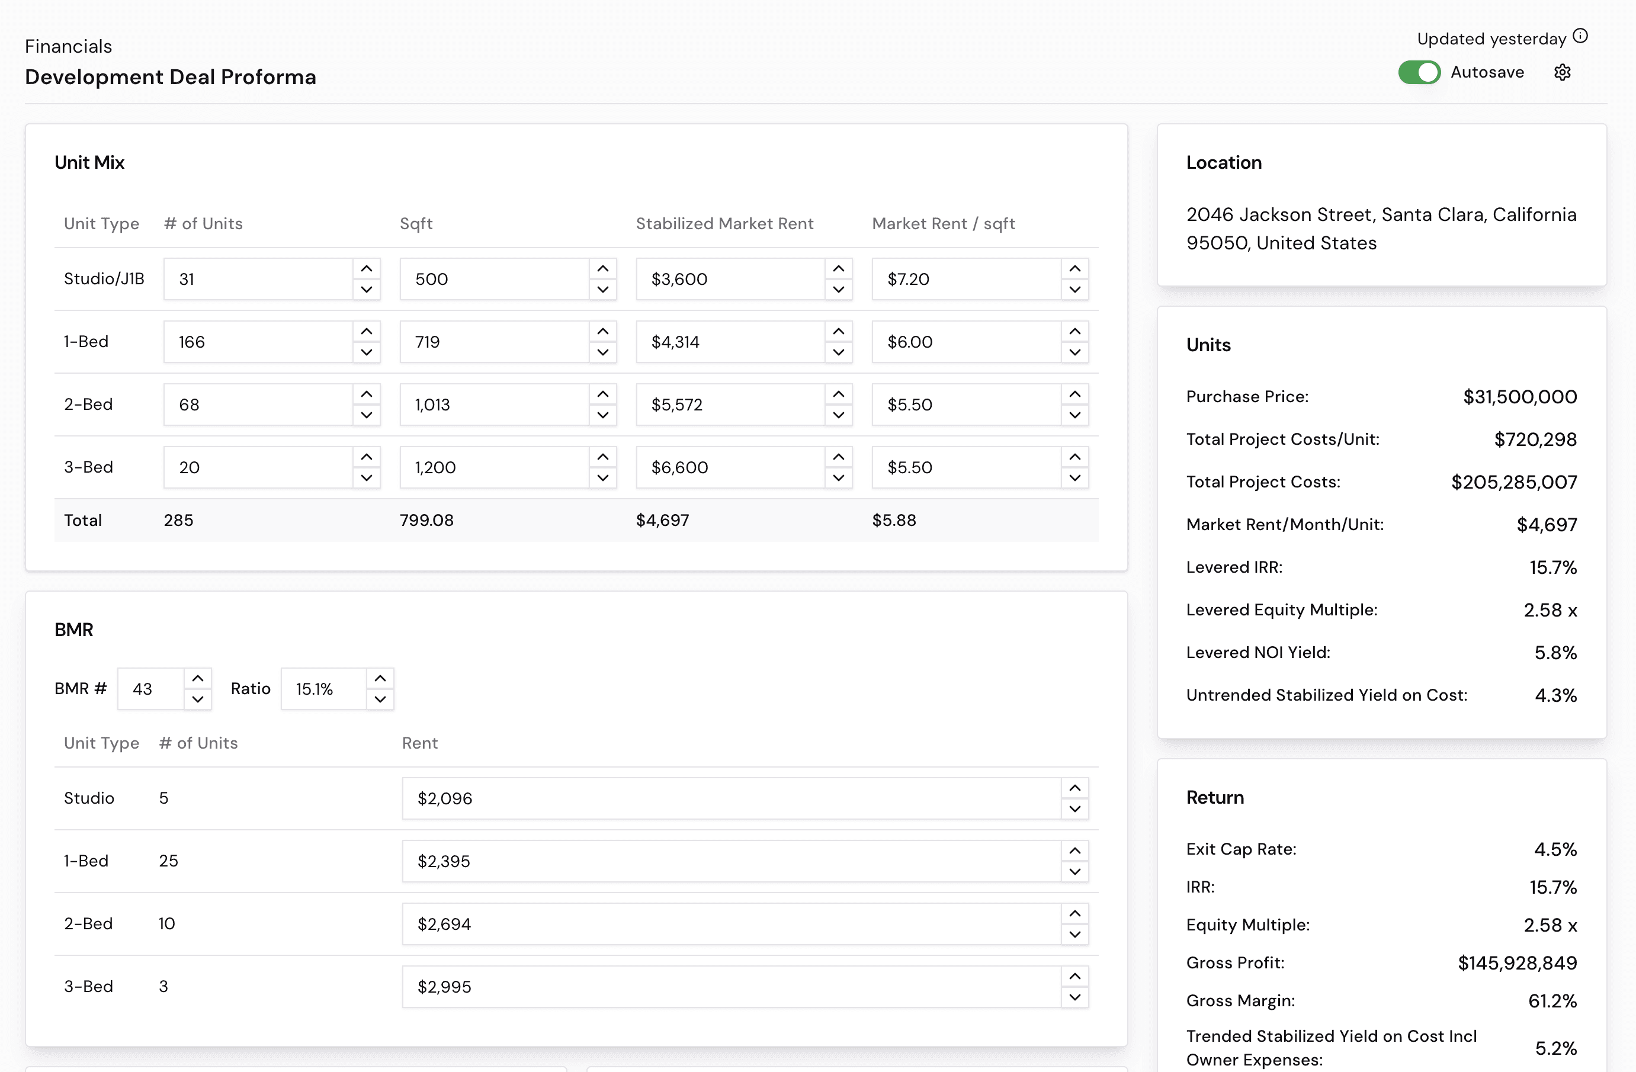The height and width of the screenshot is (1072, 1636).
Task: Decrease the BMR Ratio percentage
Action: 380,699
